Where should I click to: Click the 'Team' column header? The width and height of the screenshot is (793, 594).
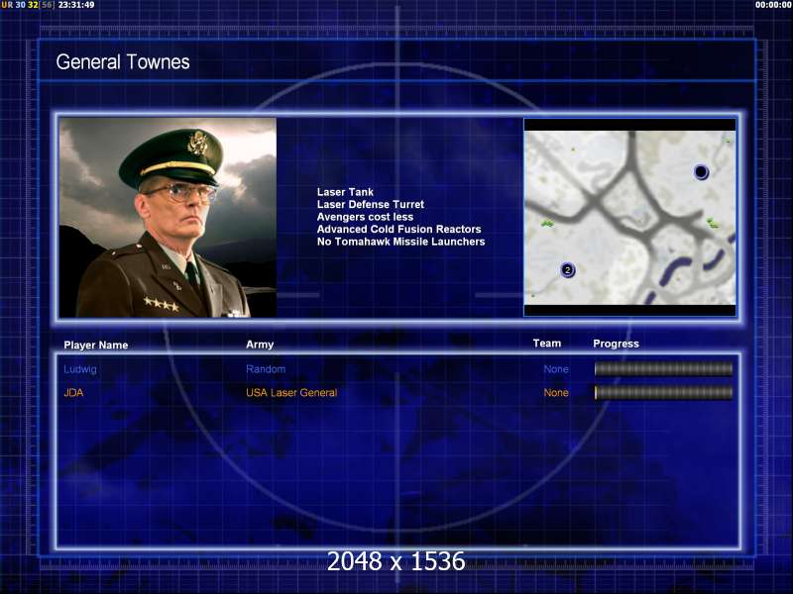547,344
